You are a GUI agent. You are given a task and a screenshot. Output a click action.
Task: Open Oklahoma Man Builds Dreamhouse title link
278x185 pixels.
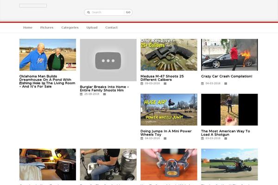[47, 81]
